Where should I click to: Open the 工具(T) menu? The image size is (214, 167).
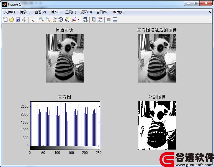tap(71, 12)
